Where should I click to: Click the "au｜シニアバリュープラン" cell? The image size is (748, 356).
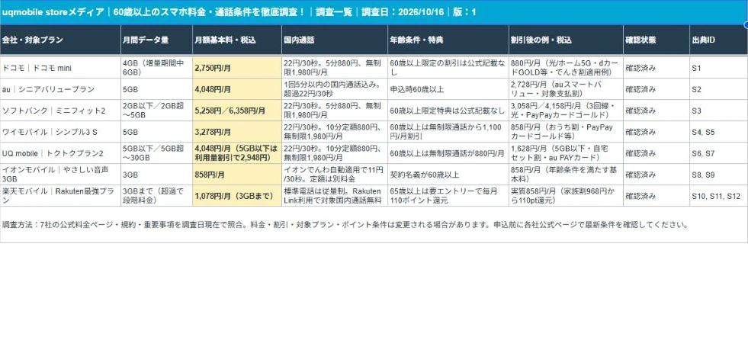coord(60,89)
